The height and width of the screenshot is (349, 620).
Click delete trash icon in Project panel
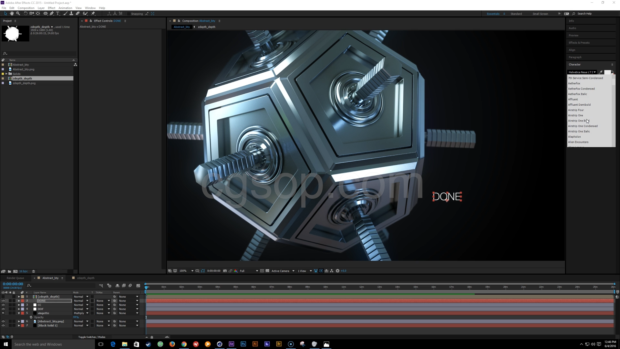(x=34, y=271)
